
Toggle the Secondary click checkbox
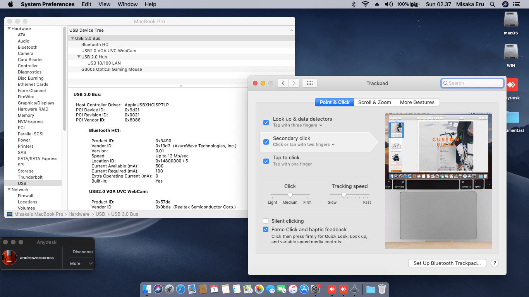[266, 142]
